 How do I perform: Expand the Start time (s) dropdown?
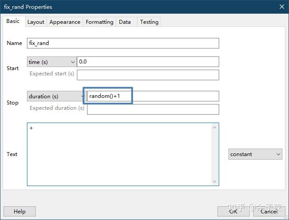tap(51, 62)
